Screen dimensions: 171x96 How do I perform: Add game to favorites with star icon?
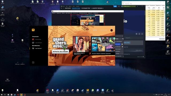[x=142, y=34]
